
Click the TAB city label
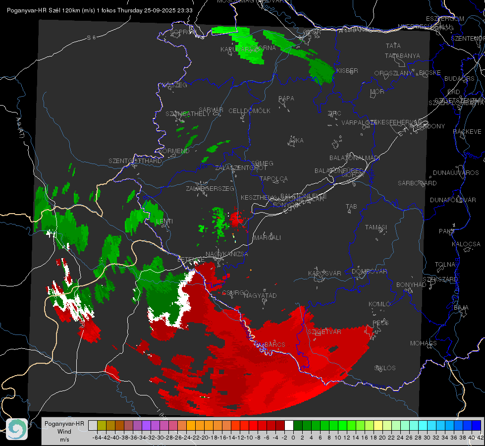[x=351, y=207]
